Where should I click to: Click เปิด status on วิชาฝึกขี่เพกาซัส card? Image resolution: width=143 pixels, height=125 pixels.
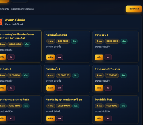[x=74, y=41]
